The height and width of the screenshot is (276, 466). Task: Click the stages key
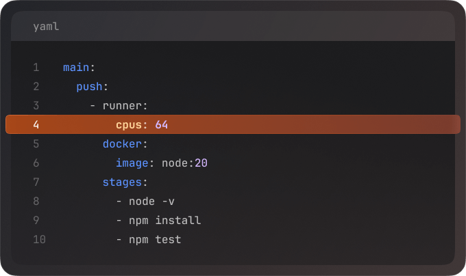tap(122, 182)
